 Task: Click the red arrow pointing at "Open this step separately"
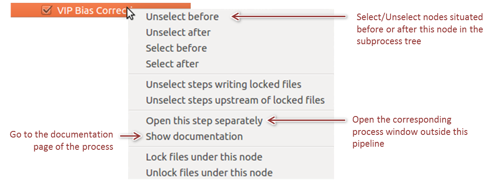coord(307,120)
